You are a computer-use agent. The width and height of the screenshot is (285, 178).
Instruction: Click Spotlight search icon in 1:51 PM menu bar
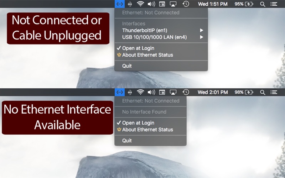coord(263,4)
